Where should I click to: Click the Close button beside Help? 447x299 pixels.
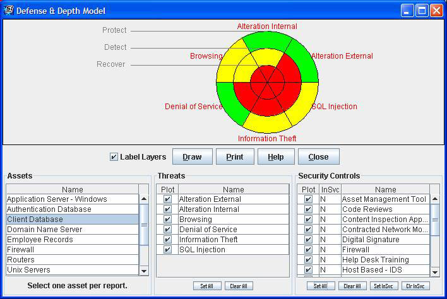pyautogui.click(x=318, y=156)
